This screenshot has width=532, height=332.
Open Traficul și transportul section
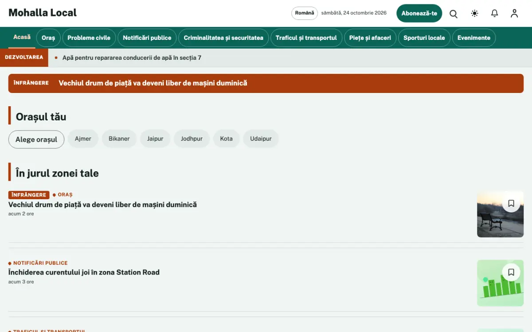[x=306, y=38]
